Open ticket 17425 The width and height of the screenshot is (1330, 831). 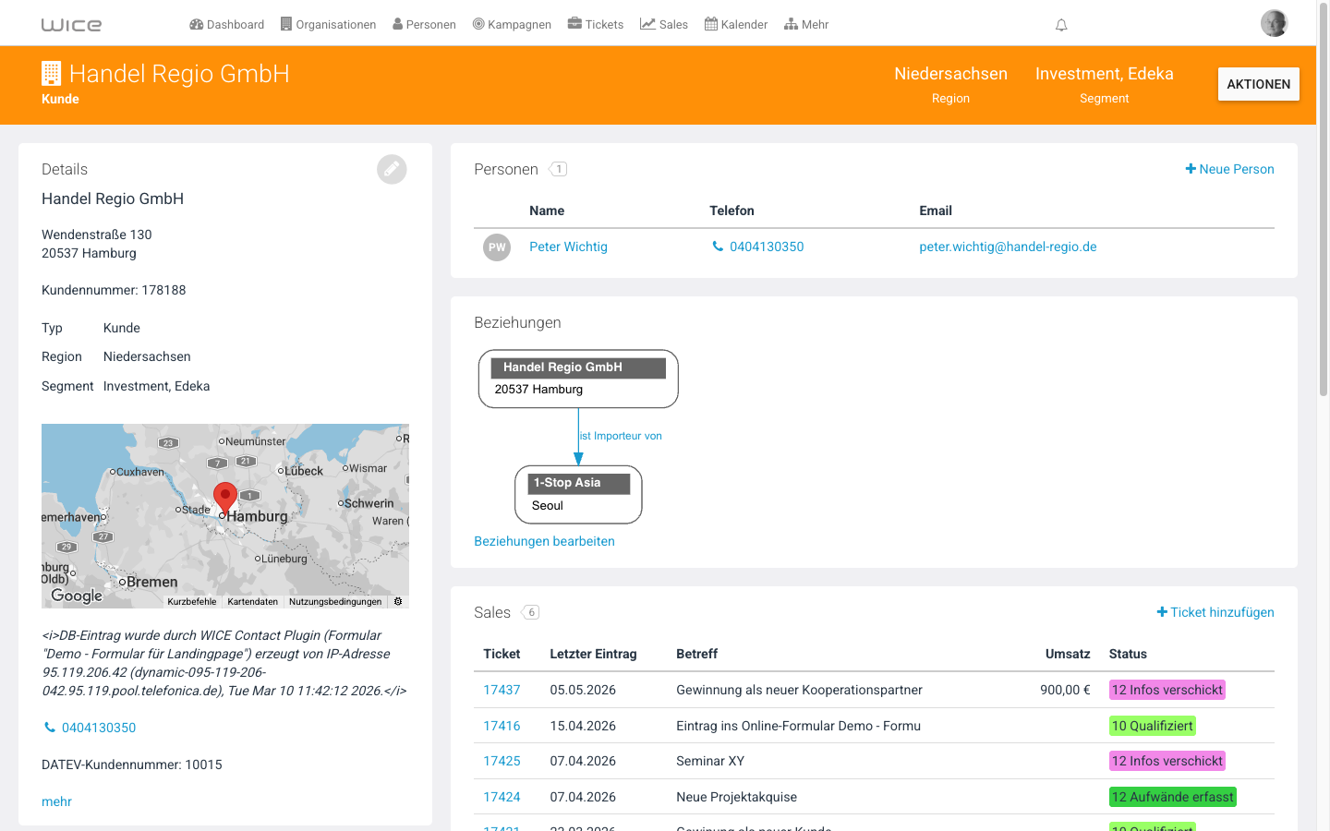point(502,761)
